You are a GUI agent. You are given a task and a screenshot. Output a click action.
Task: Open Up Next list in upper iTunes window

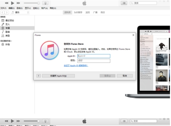click(x=124, y=3)
